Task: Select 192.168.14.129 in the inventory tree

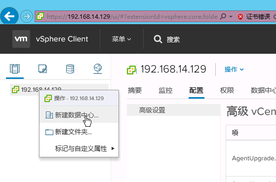Action: (59, 90)
